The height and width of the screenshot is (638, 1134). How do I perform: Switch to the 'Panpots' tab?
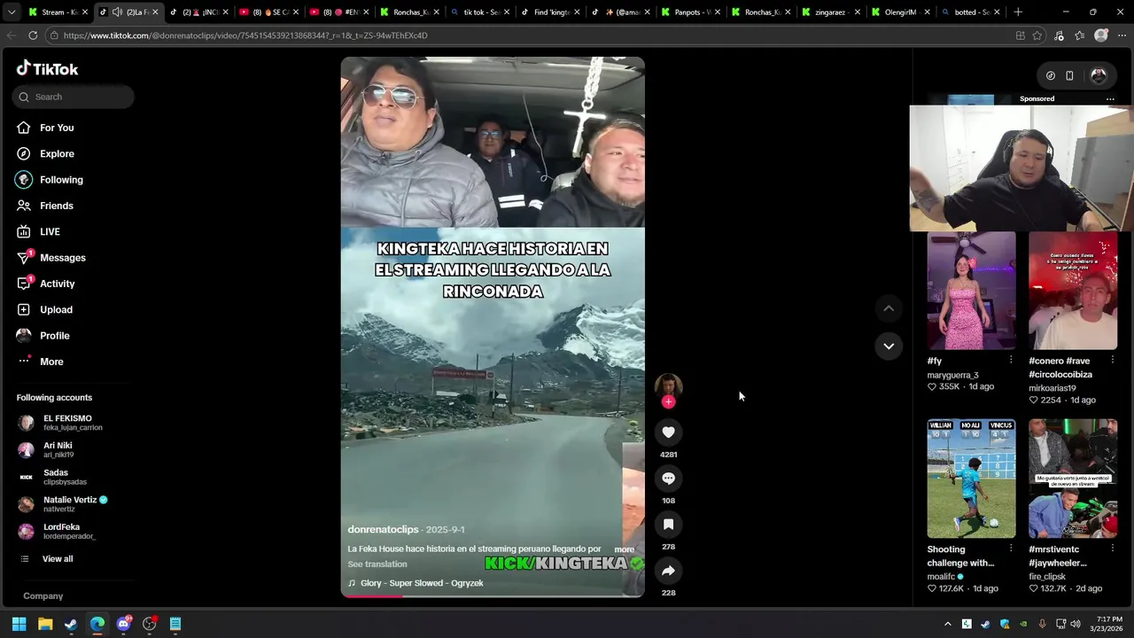689,12
